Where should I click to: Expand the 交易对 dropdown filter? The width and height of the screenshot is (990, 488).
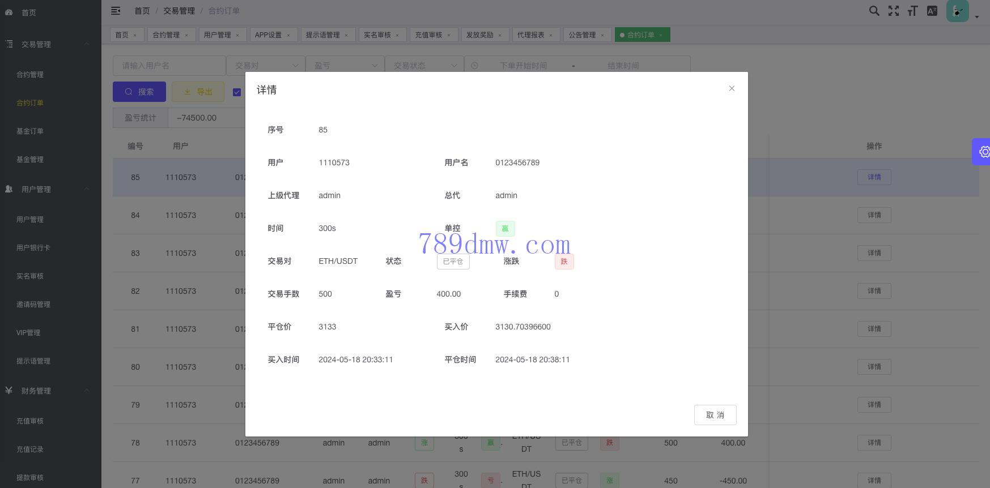tap(265, 66)
